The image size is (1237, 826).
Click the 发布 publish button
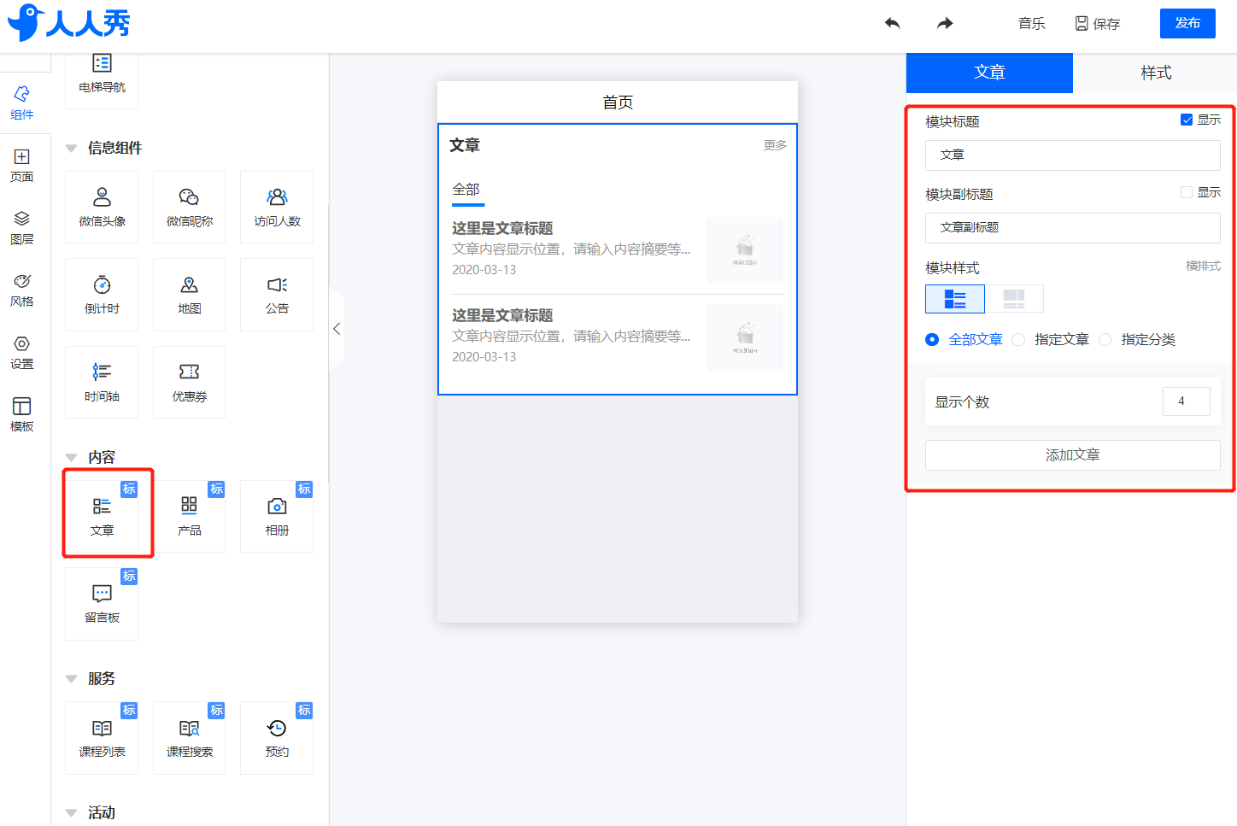(x=1187, y=23)
